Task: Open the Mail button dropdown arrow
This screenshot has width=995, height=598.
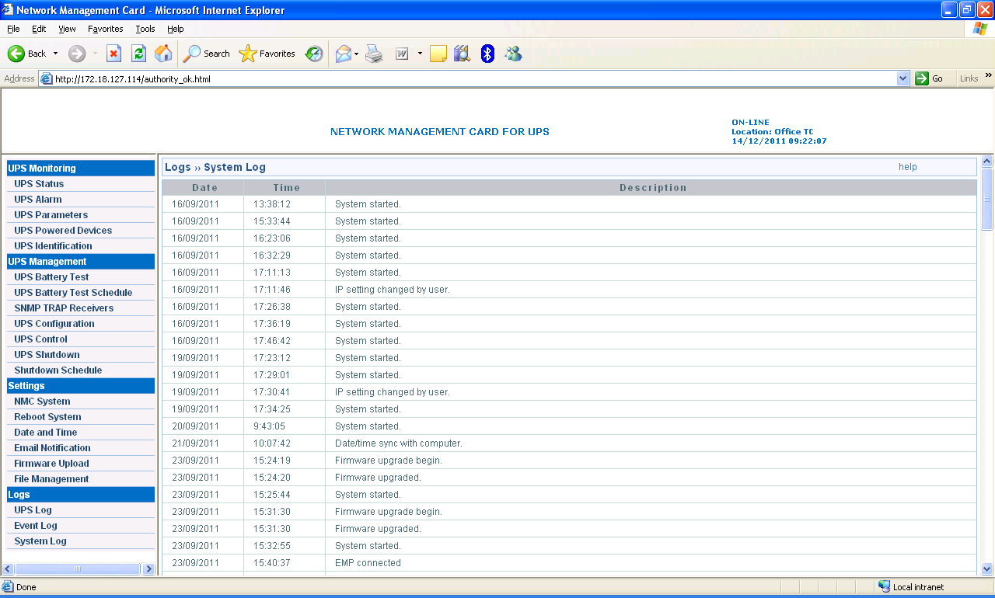Action: 356,54
